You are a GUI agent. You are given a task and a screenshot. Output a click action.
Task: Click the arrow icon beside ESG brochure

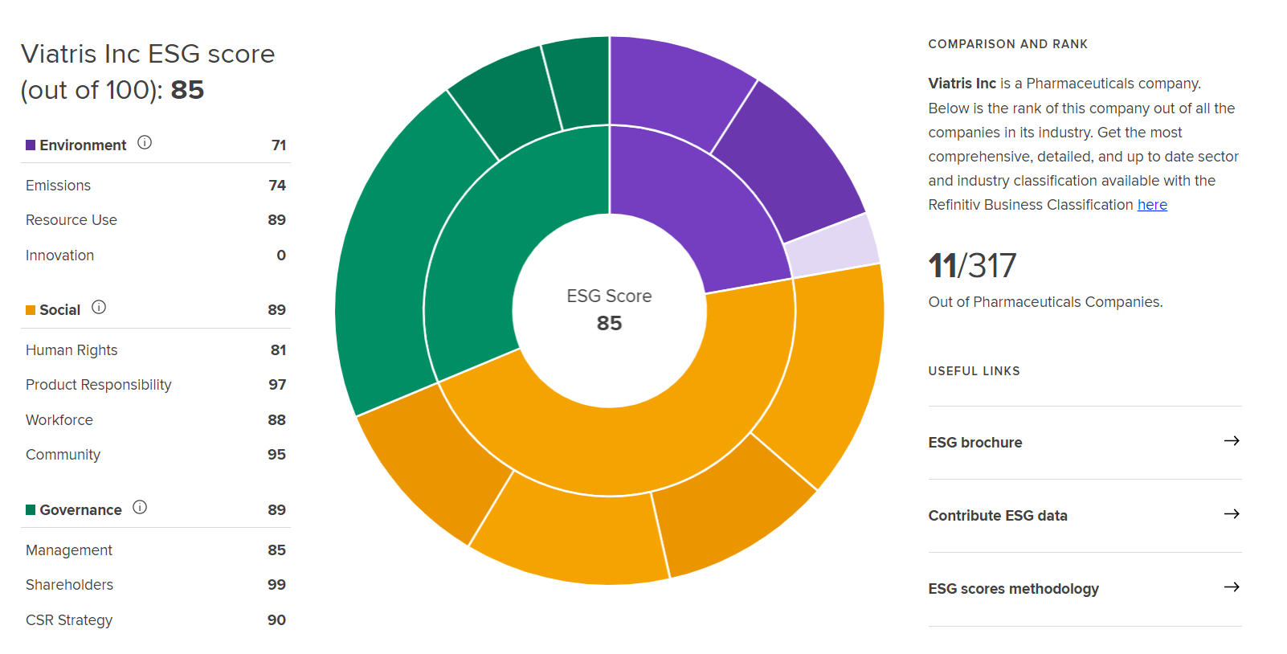[x=1232, y=441]
